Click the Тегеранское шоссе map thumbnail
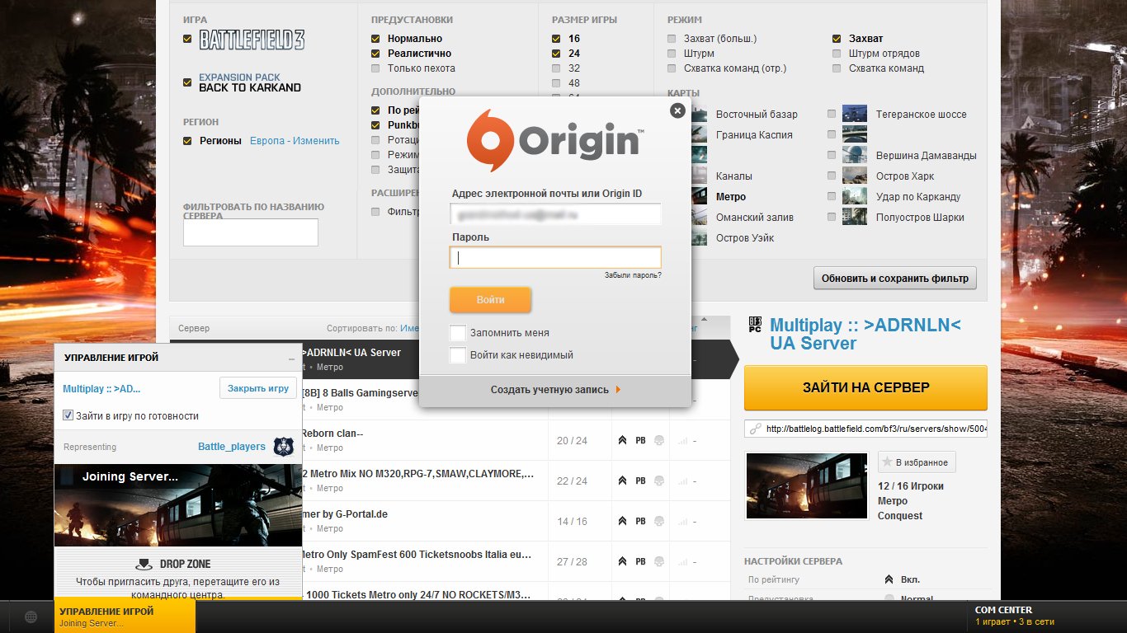Viewport: 1127px width, 633px height. [x=855, y=114]
